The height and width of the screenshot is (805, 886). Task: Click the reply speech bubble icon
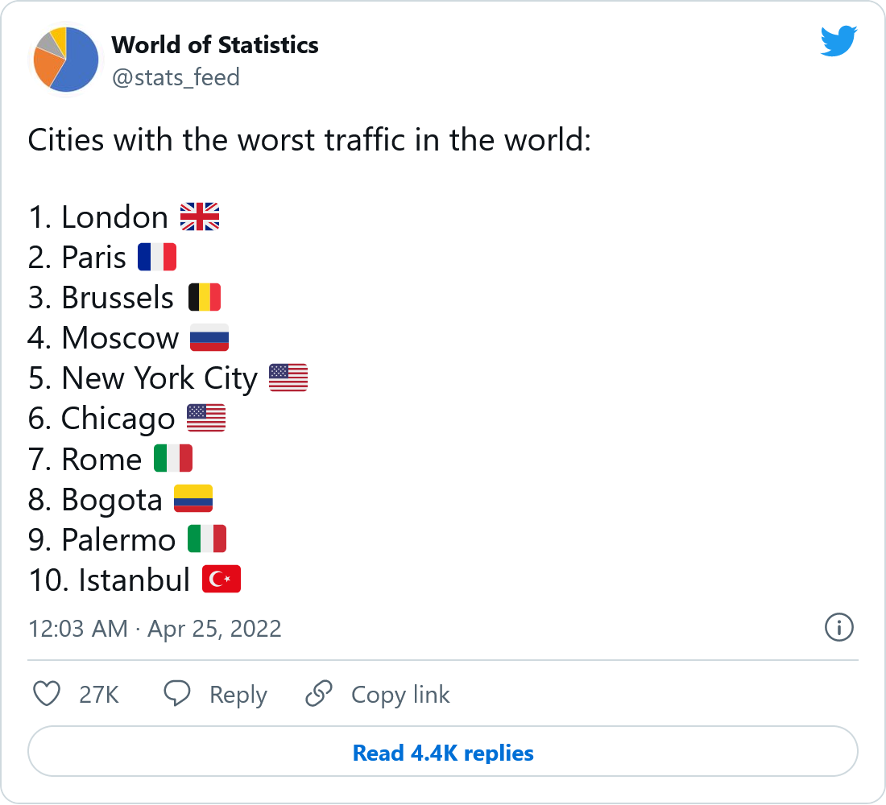177,694
